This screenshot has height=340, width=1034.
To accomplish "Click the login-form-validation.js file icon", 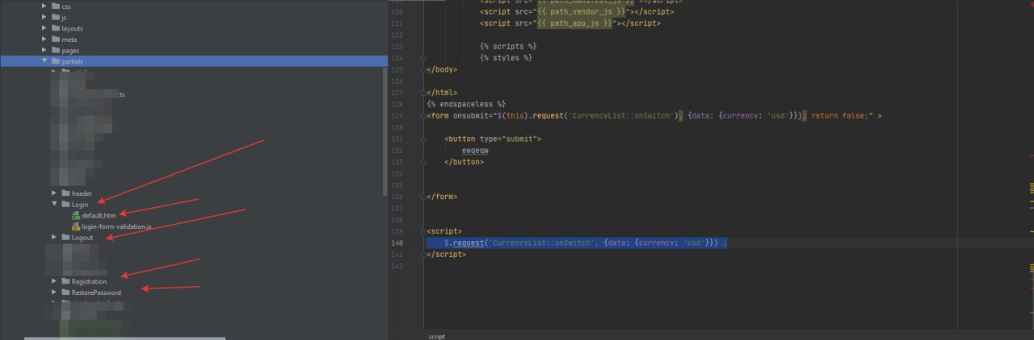I will point(76,226).
